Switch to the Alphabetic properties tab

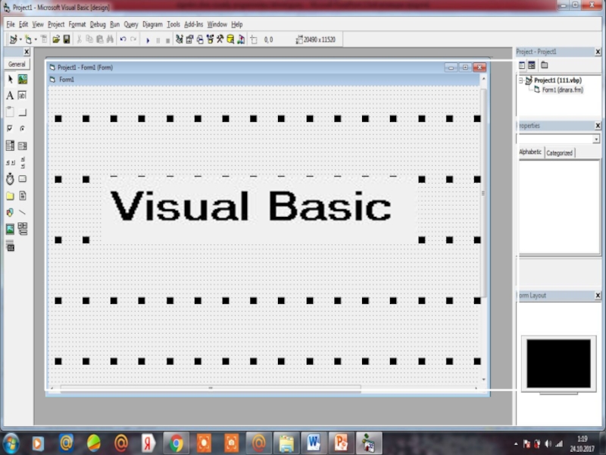click(530, 152)
